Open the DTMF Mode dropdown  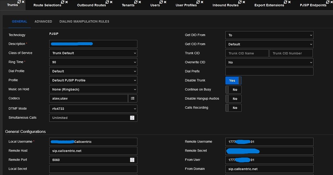pos(93,109)
